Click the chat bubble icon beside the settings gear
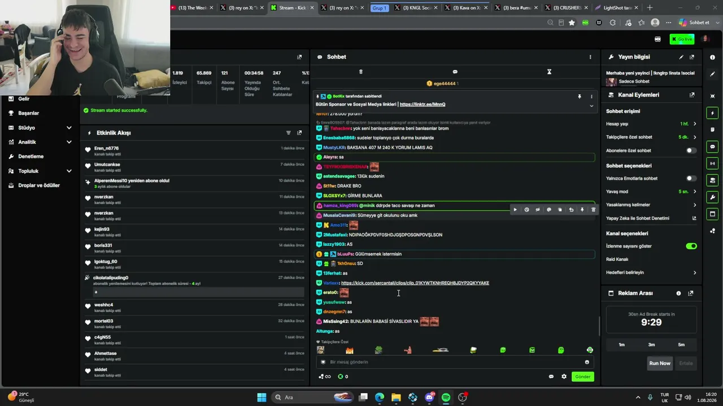The image size is (723, 406). click(x=551, y=377)
